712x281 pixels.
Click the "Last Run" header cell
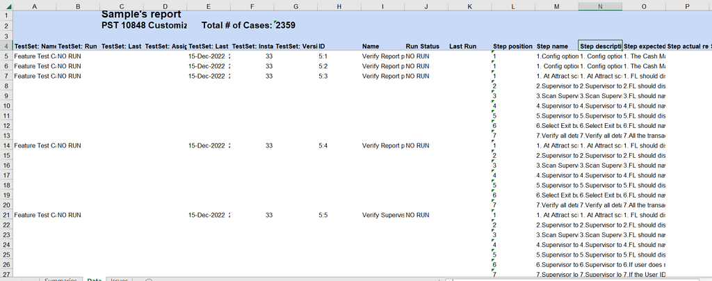(469, 47)
